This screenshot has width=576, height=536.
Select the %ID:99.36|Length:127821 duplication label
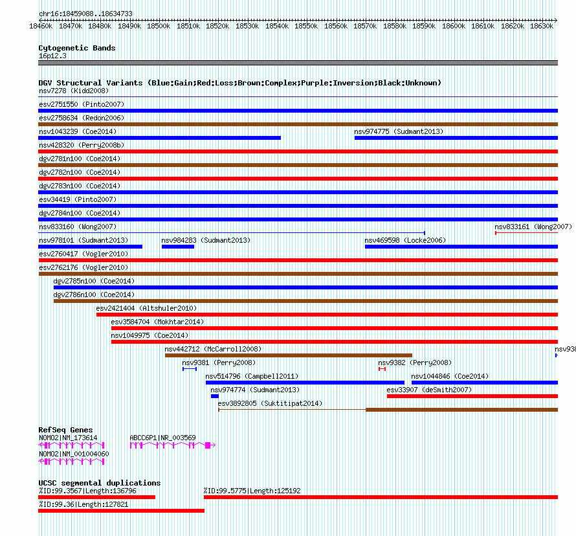pyautogui.click(x=83, y=504)
